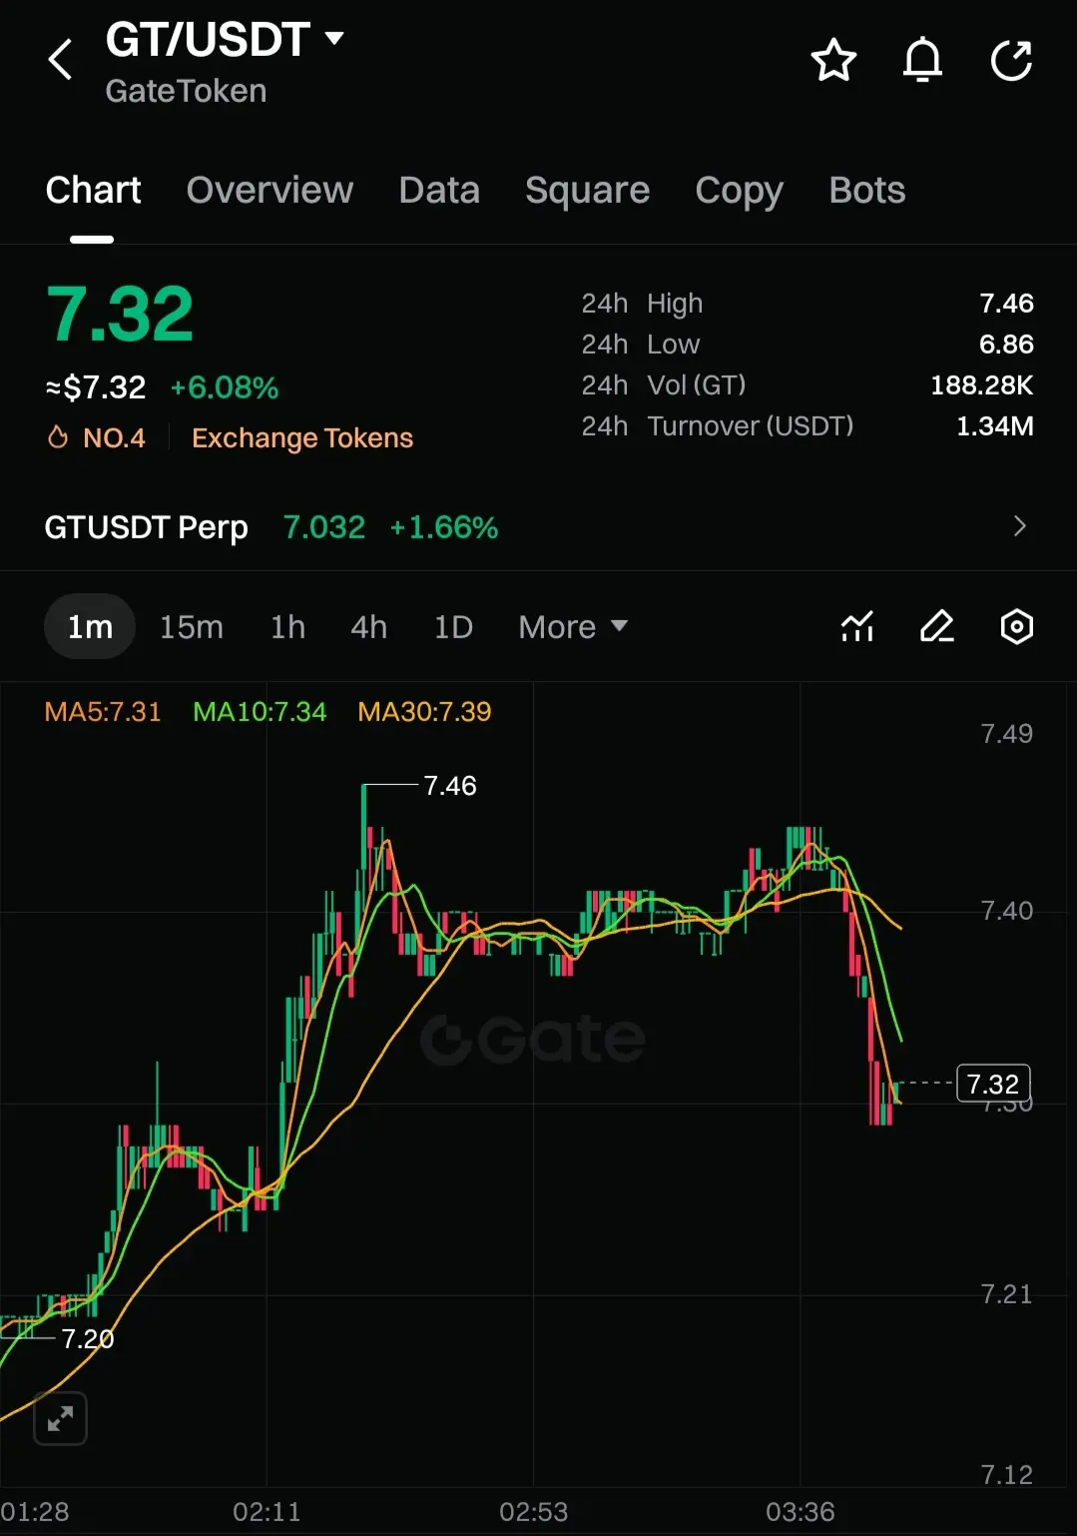Screen dimensions: 1077x1536
Task: Share the chart using the share icon
Action: point(1011,60)
